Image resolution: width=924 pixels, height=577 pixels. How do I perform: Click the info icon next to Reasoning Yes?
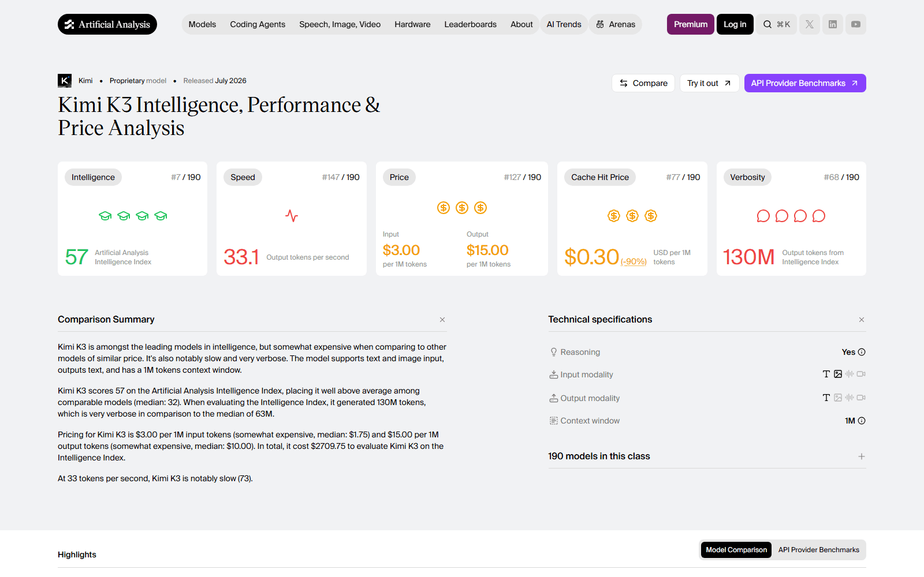(862, 352)
